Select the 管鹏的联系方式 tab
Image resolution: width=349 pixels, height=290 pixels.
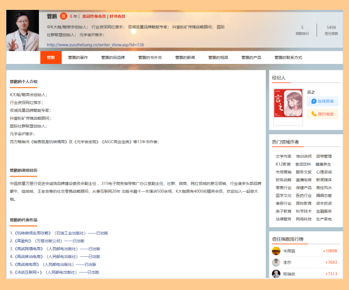click(289, 58)
